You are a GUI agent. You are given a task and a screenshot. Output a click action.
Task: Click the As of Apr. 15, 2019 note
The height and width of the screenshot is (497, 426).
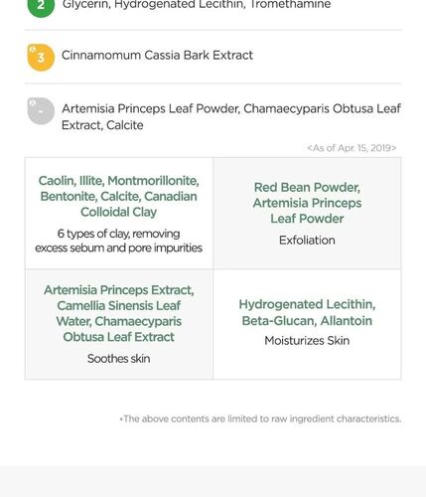352,148
